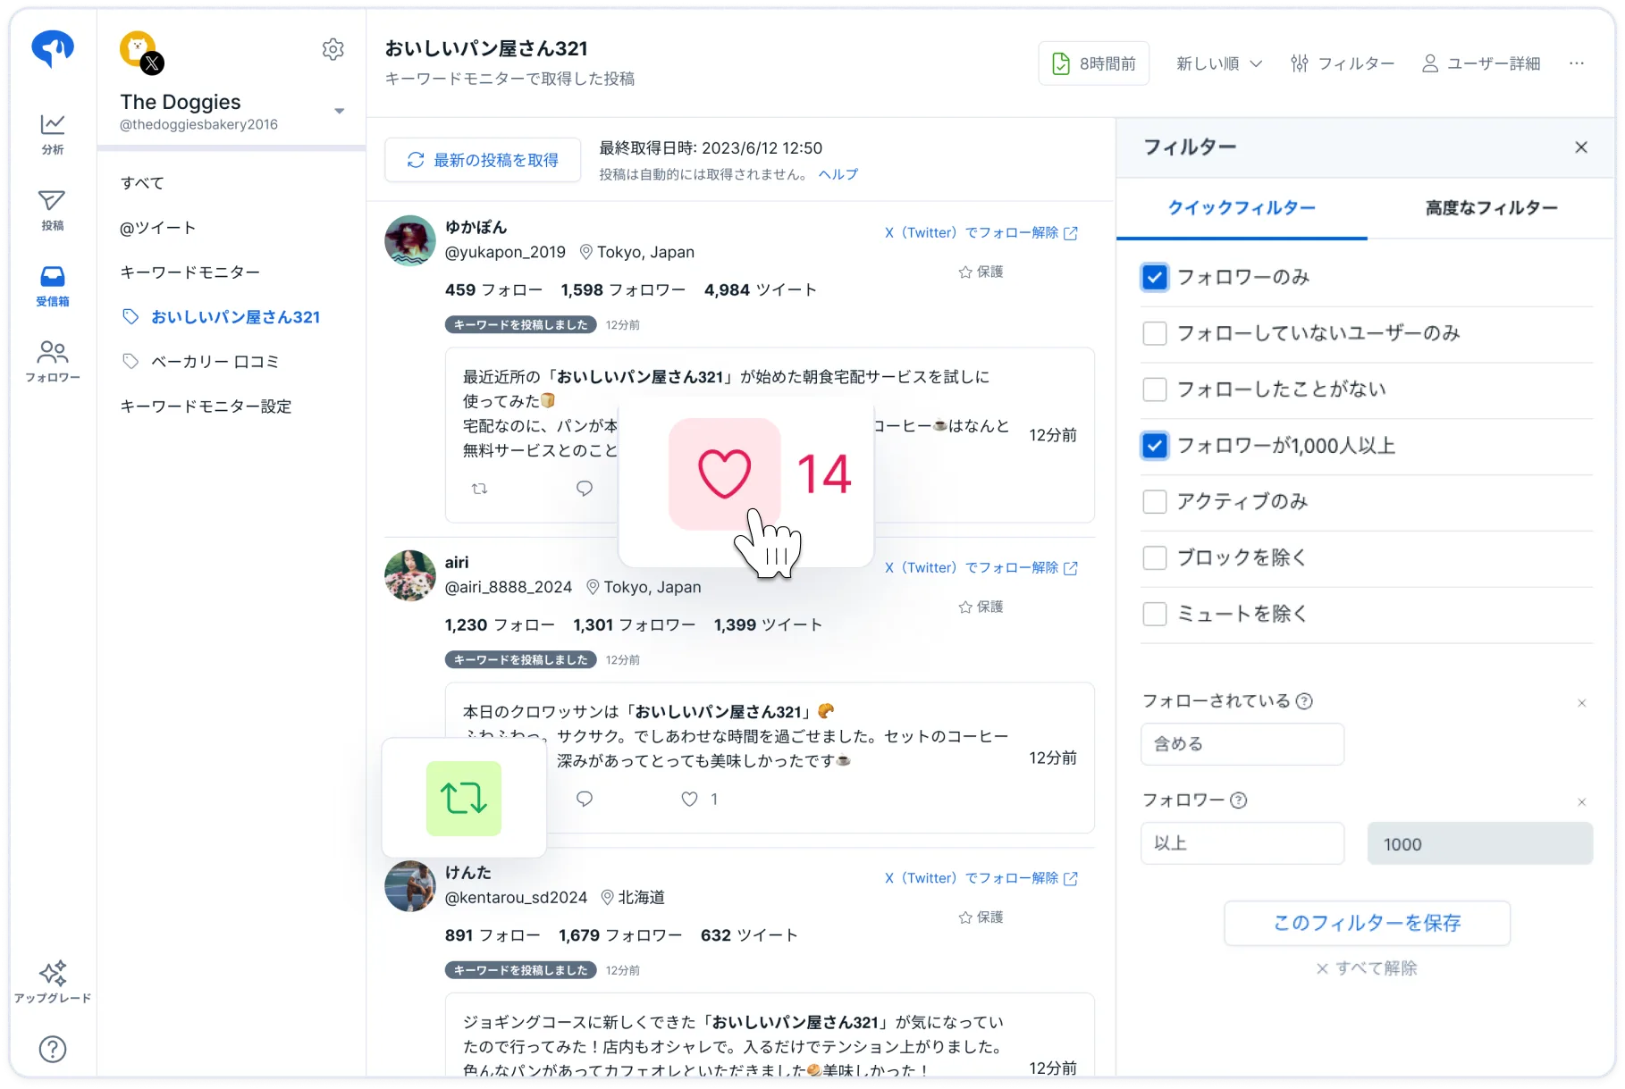The height and width of the screenshot is (1089, 1625).
Task: Uncheck the フォロワーのみ checkbox
Action: pyautogui.click(x=1154, y=277)
